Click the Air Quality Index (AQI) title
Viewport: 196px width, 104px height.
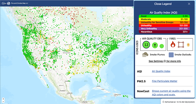(163, 13)
